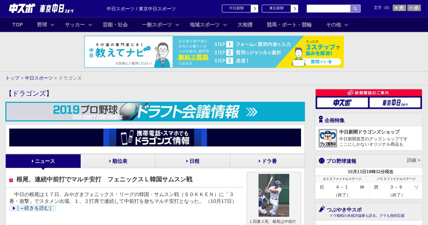Click the セＣＳファイナルステージ header
The width and height of the screenshot is (428, 225).
[x=342, y=179]
